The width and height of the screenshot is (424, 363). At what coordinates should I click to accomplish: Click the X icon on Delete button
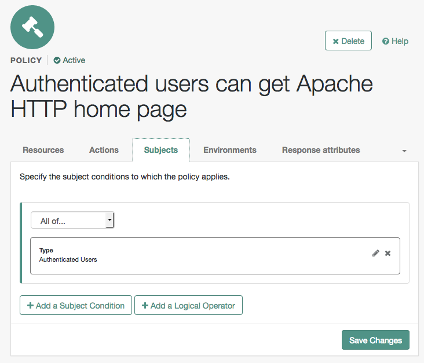point(335,41)
